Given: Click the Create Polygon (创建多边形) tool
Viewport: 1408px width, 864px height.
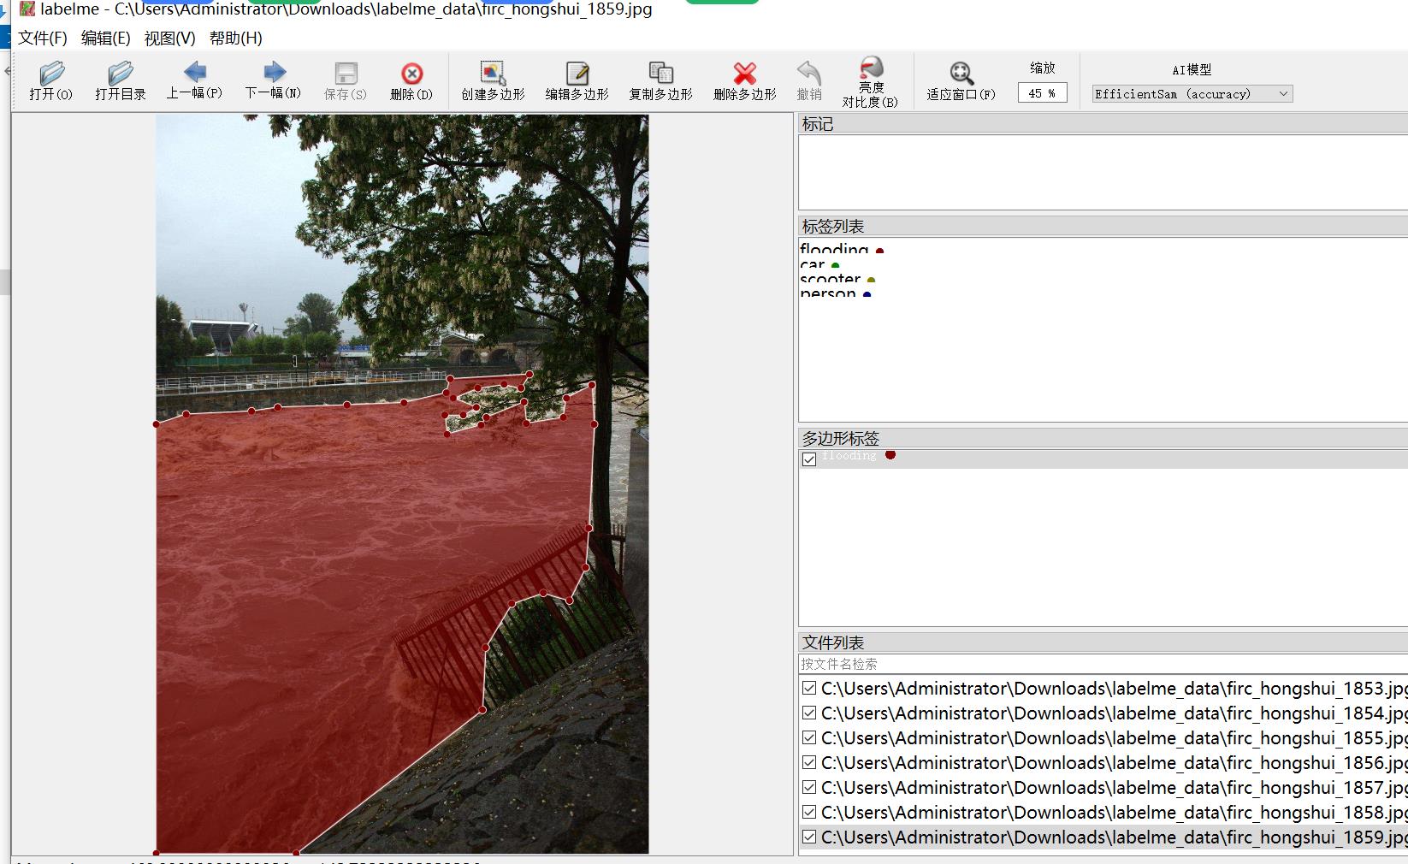Looking at the screenshot, I should [x=493, y=80].
